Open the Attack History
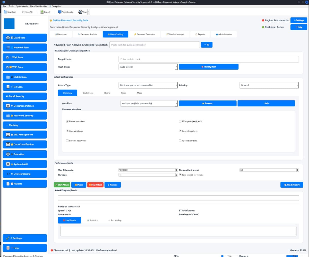Image resolution: width=309 pixels, height=257 pixels. tap(291, 185)
